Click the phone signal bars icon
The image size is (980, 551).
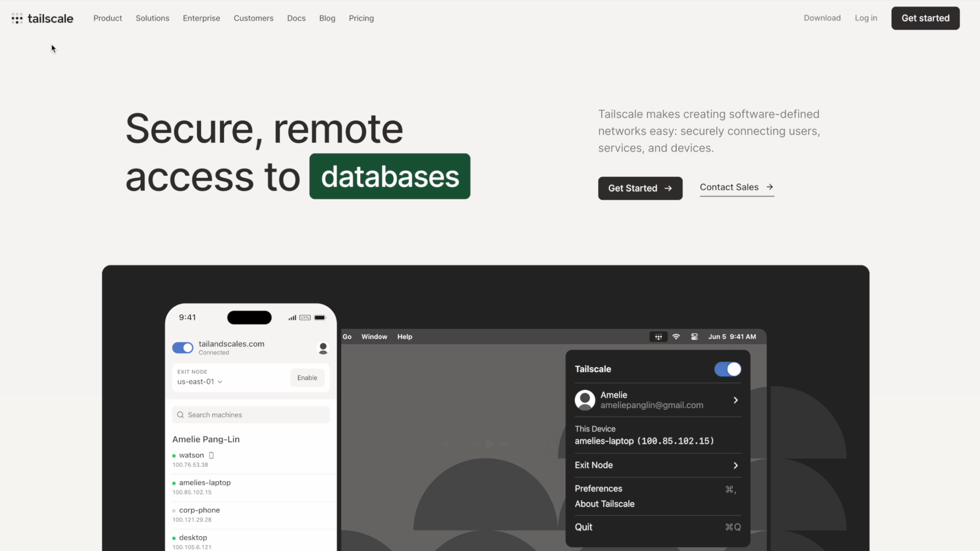[x=292, y=317]
